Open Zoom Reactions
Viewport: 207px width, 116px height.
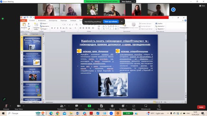(123, 107)
